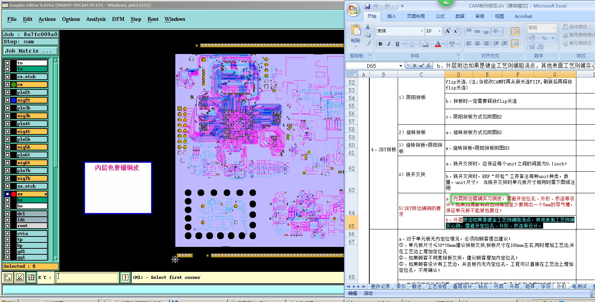Screen dimensions: 595x302
Task: Click the Job Matrix button
Action: point(31,51)
